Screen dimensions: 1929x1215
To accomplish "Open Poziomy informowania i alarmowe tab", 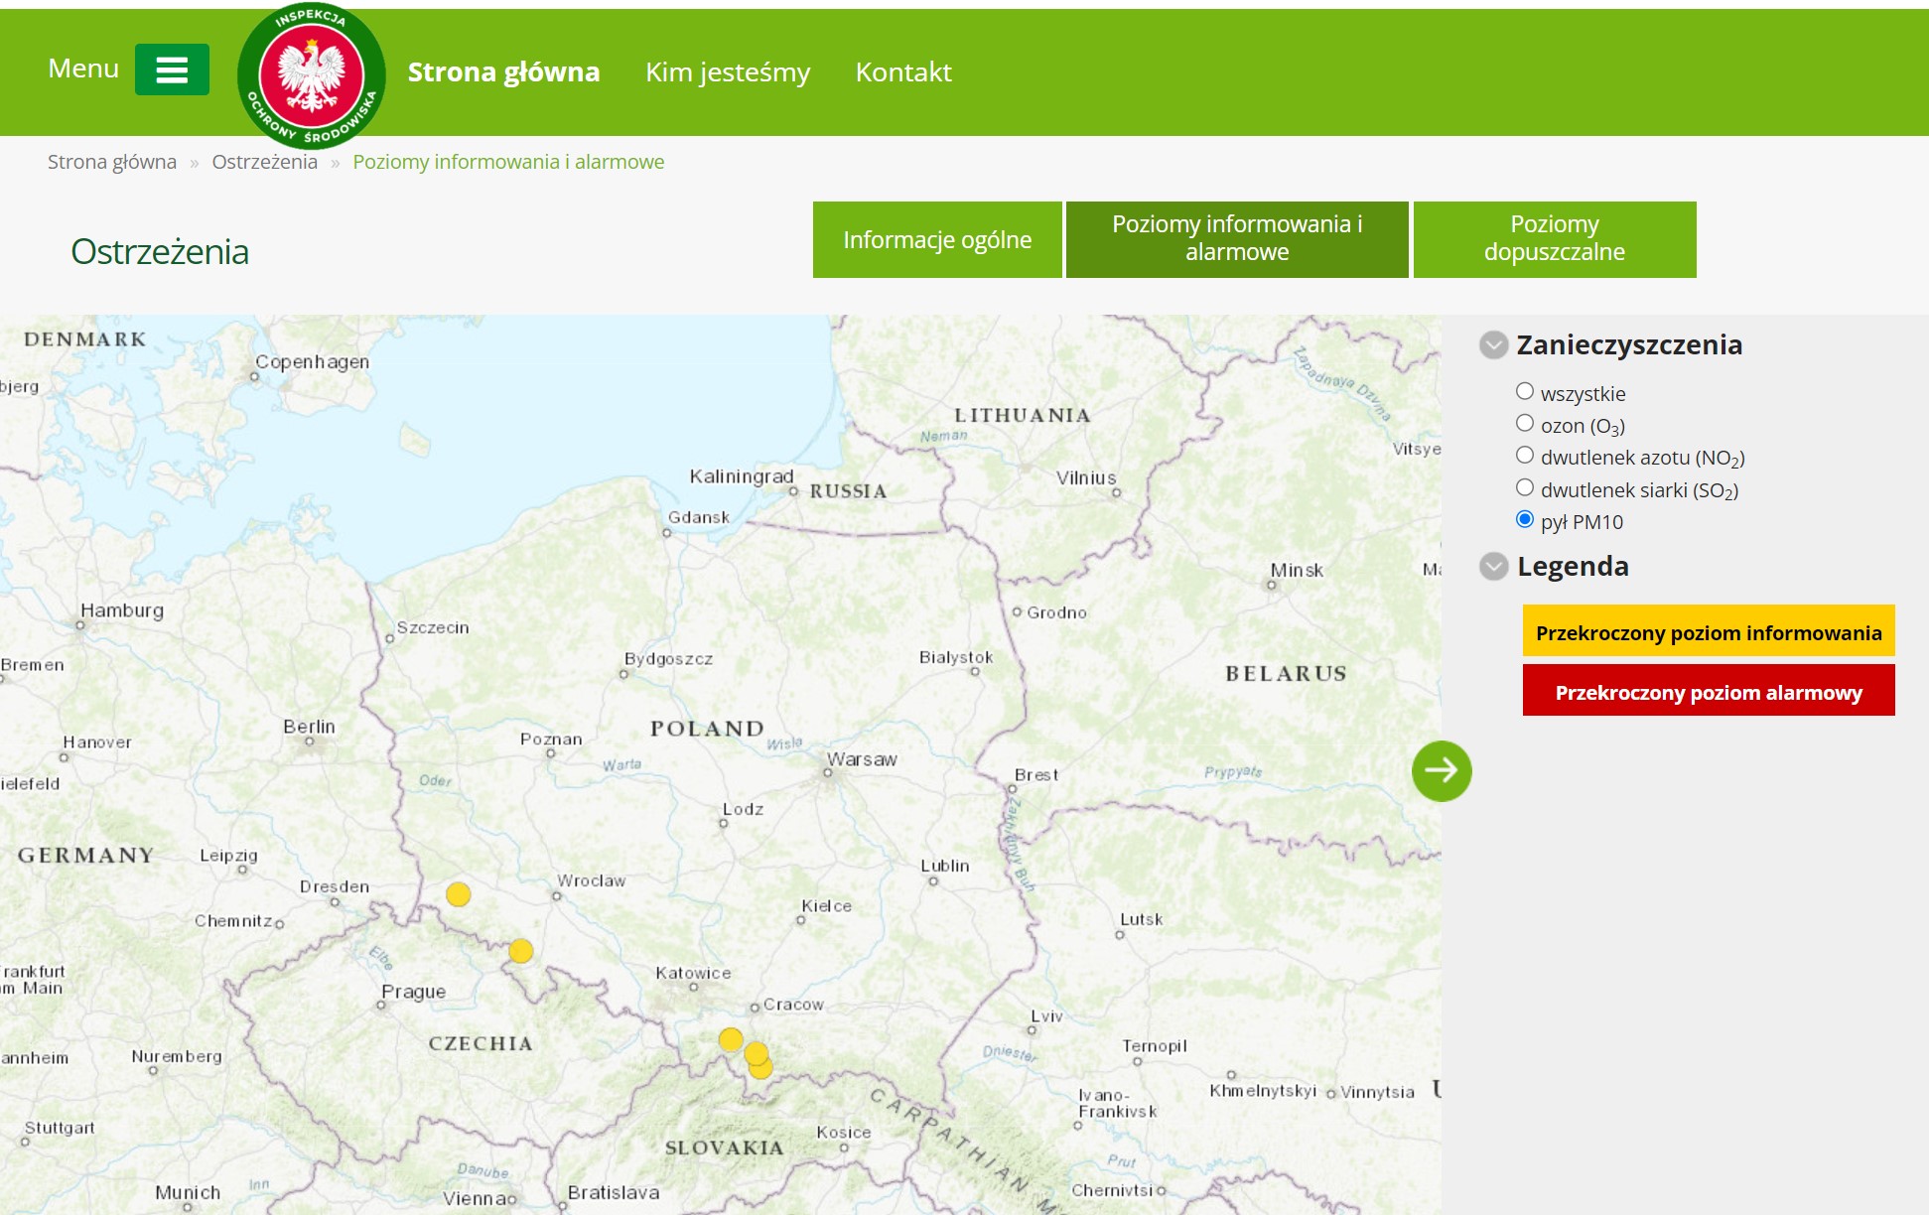I will 1237,240.
